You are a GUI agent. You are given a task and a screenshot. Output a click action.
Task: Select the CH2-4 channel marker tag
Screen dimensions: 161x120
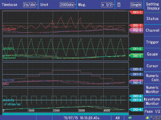click(x=136, y=109)
